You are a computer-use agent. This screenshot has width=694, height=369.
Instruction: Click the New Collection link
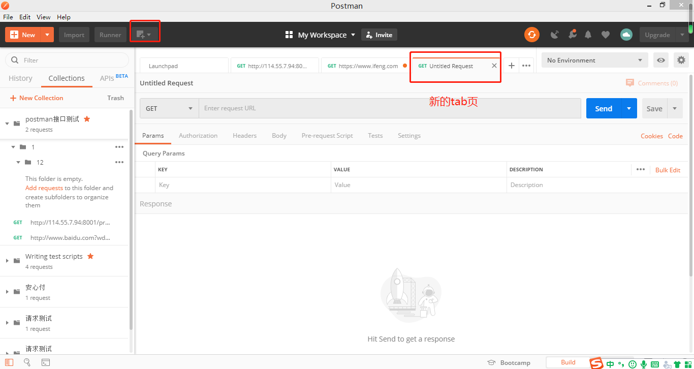pos(37,98)
